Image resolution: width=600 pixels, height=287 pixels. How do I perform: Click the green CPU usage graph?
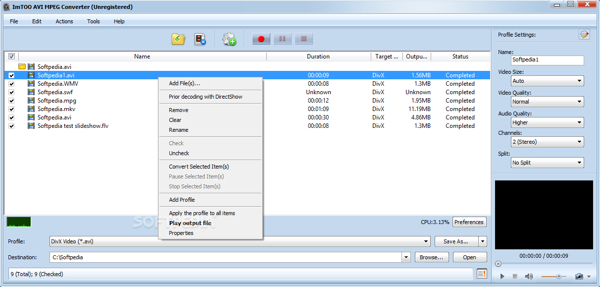click(x=18, y=222)
